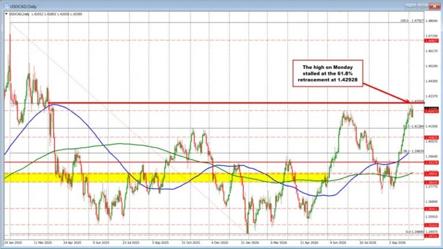Click the 1.39640 price scale value
This screenshot has width=443, height=249.
(x=431, y=156)
